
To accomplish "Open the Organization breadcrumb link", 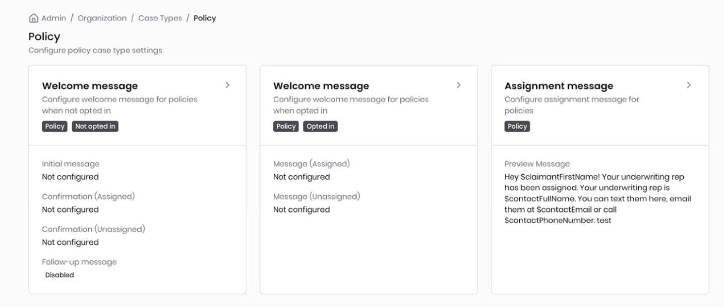I will [102, 18].
